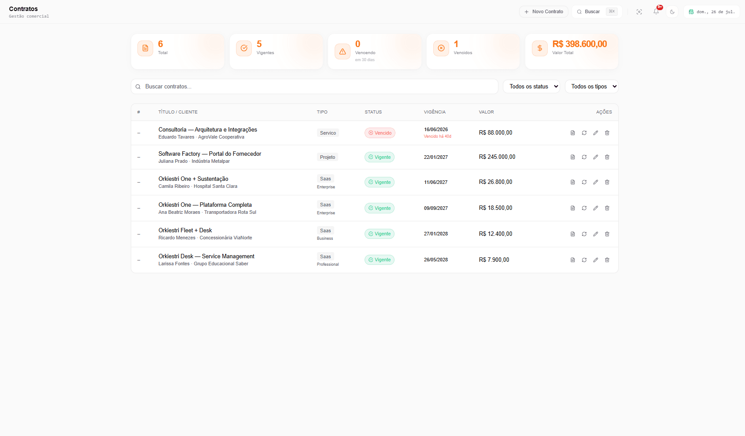Click value R$ 245.000,00
This screenshot has width=745, height=436.
point(497,157)
